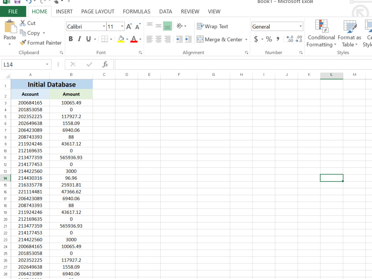Switch to the INSERT tab
Image resolution: width=372 pixels, height=279 pixels.
[64, 12]
